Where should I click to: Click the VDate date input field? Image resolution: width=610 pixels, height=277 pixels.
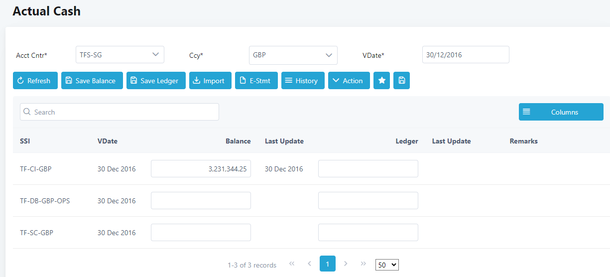coord(465,55)
